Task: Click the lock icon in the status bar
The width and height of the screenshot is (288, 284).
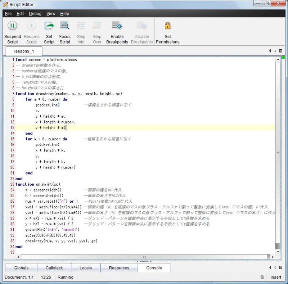Action: 262,277
